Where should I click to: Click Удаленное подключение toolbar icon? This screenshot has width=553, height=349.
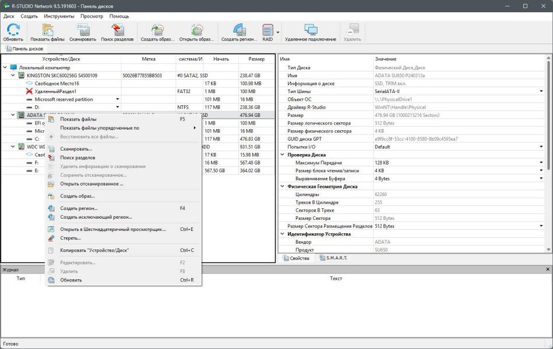click(311, 31)
